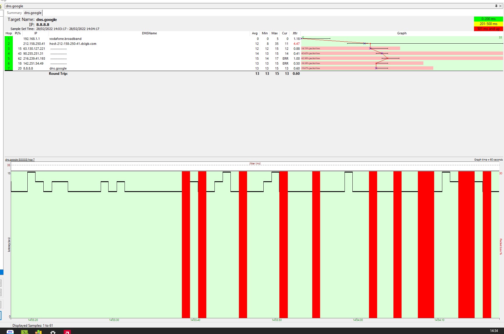
Task: Select the dns.google tab
Action: coord(33,13)
